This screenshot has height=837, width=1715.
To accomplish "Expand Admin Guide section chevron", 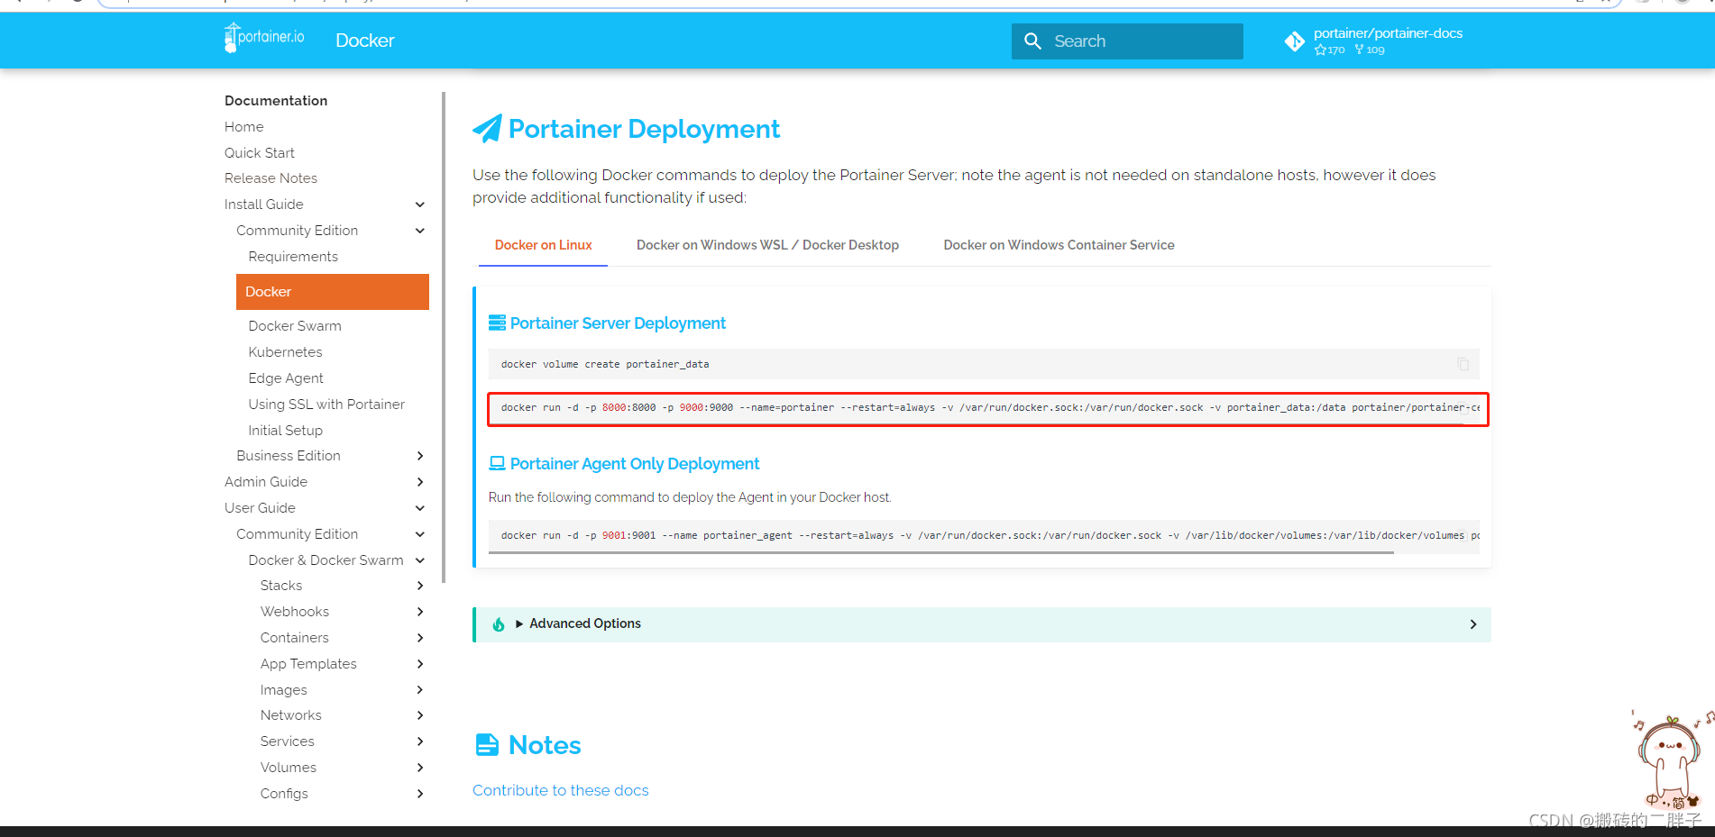I will tap(419, 482).
